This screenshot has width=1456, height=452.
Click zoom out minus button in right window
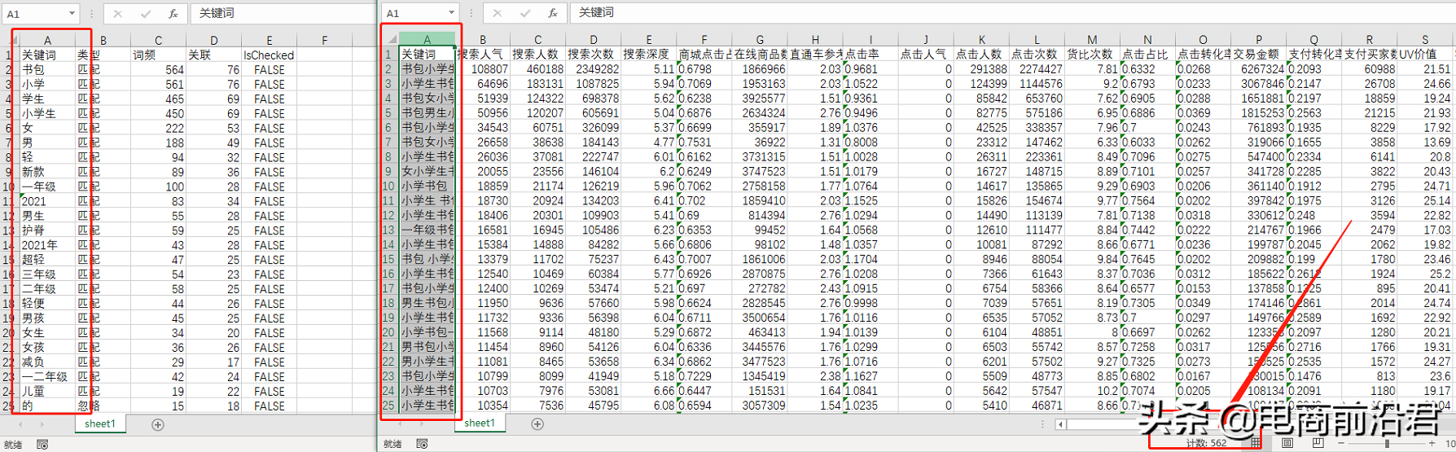1343,444
